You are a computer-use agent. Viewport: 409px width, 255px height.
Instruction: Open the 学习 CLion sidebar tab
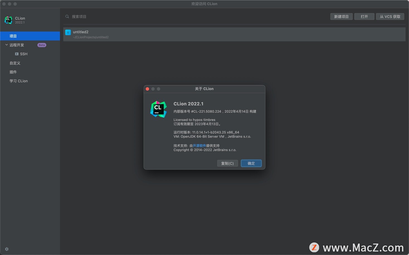coord(19,81)
